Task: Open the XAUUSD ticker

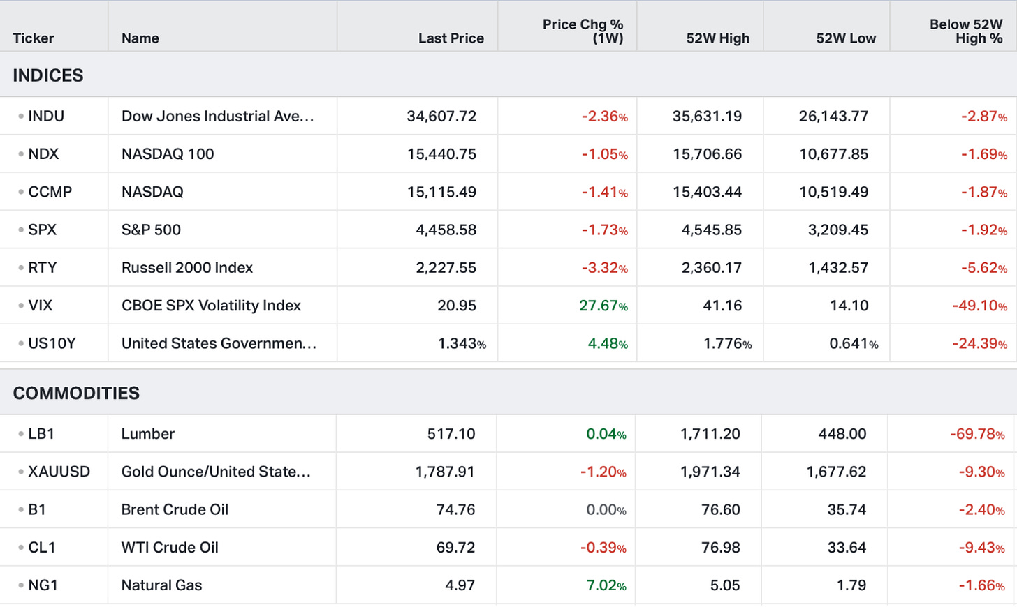Action: [59, 472]
